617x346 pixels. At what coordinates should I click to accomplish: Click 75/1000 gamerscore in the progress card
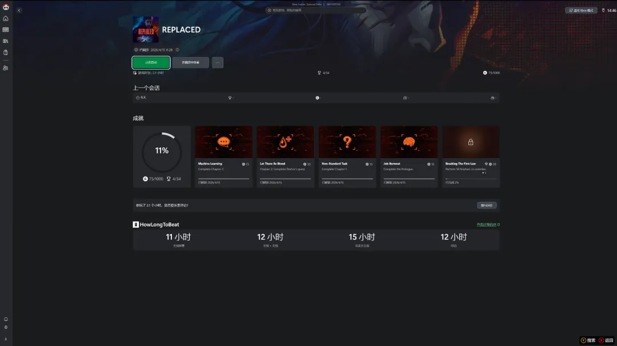point(153,179)
